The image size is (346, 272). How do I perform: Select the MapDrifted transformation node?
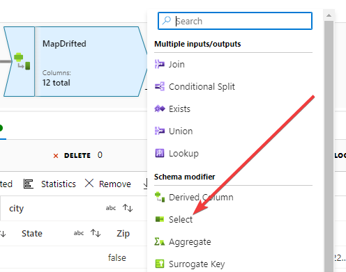point(75,62)
